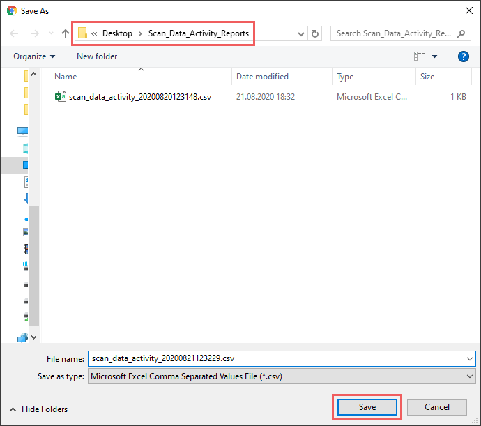Collapse the pane with Hide Folders
The width and height of the screenshot is (481, 426).
coord(39,409)
